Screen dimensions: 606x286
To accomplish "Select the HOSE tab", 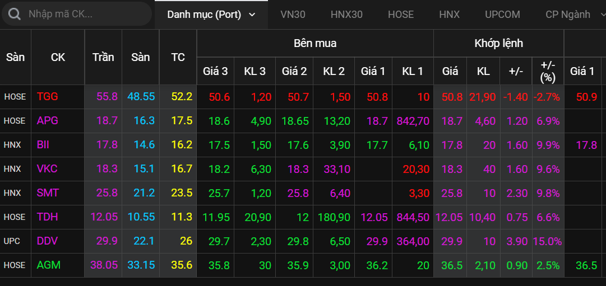I will pos(400,15).
